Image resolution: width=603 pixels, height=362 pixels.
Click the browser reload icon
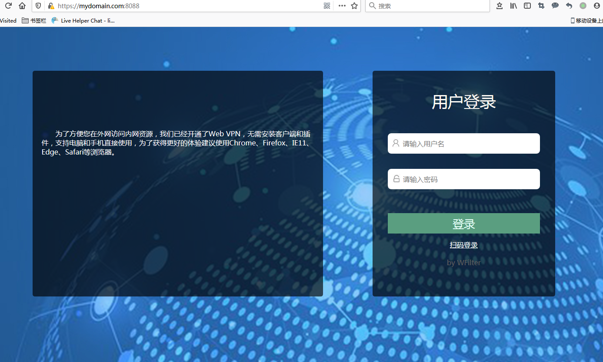[x=8, y=6]
